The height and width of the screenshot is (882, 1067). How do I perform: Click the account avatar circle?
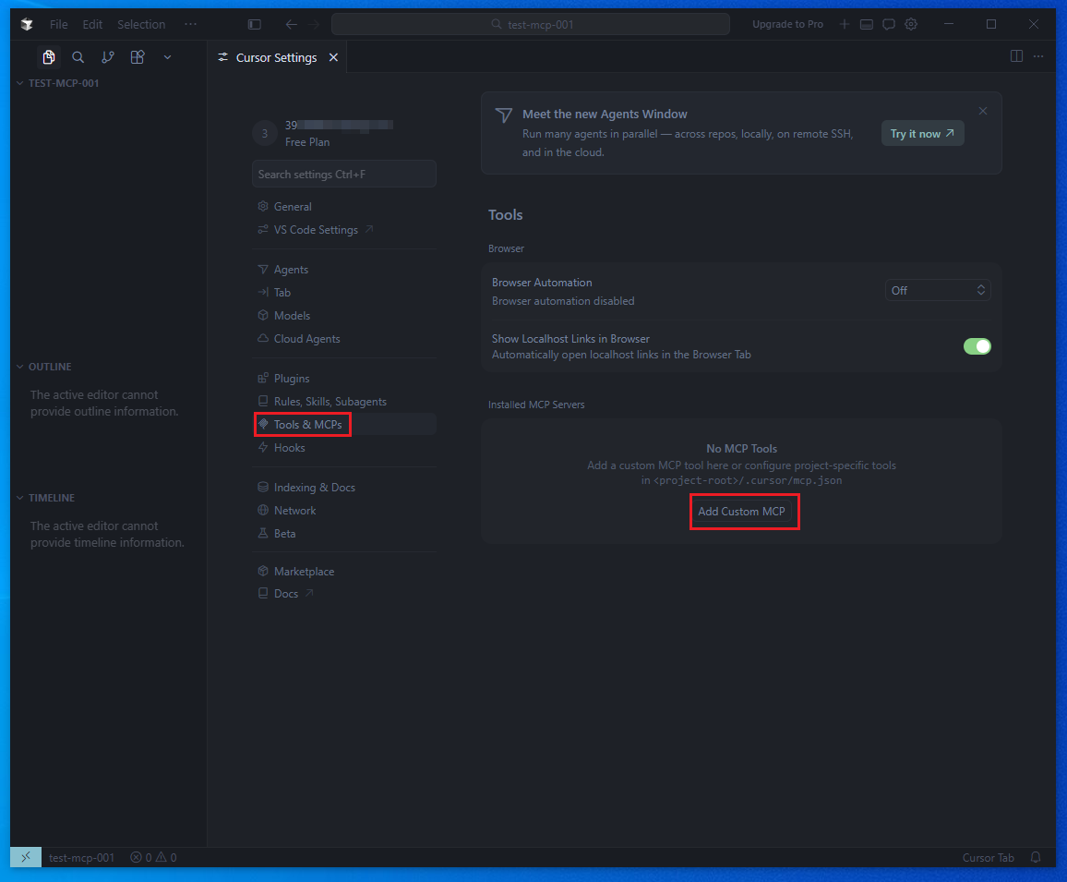point(265,134)
